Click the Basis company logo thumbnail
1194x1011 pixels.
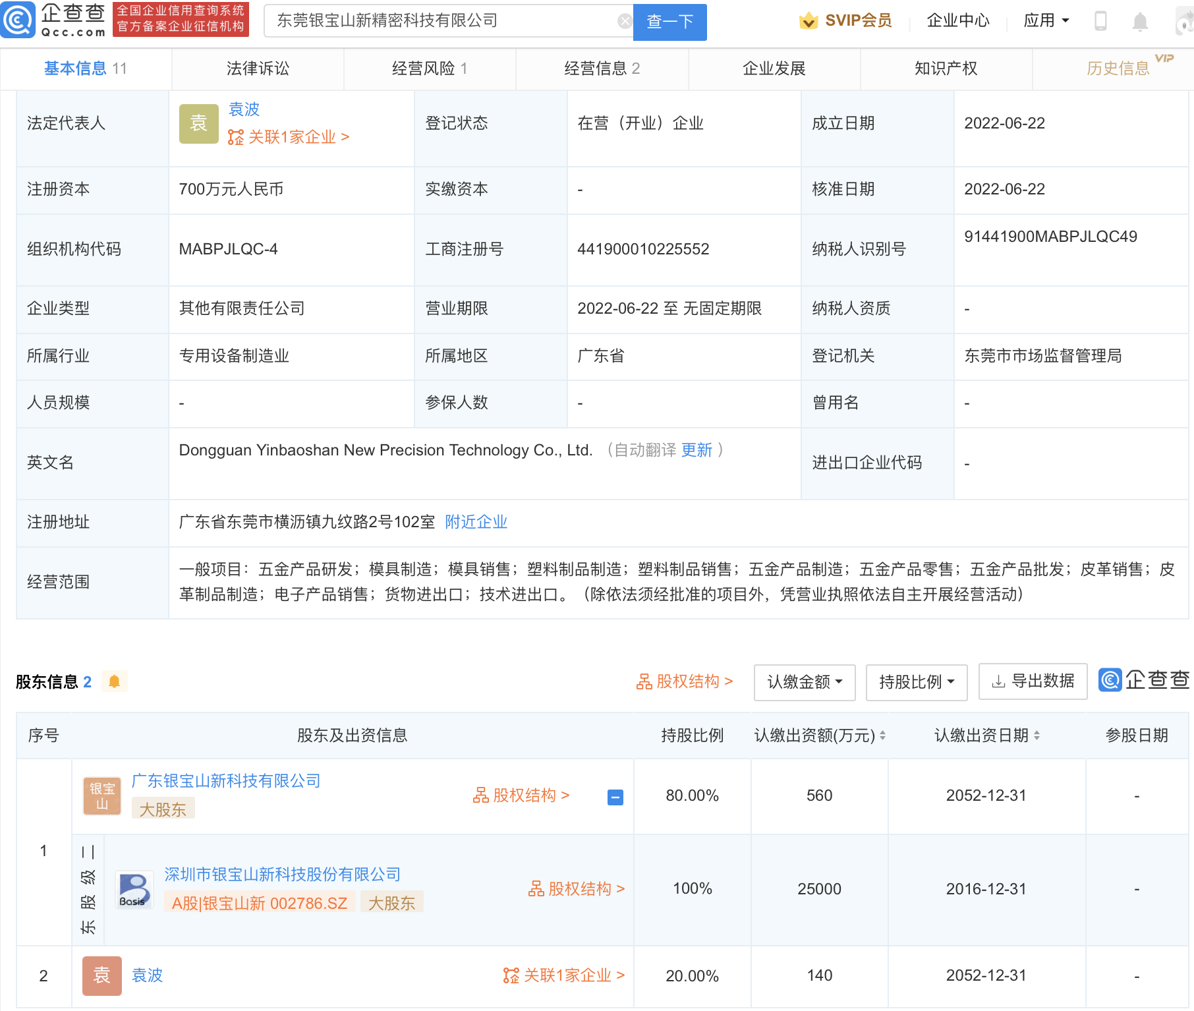pos(134,890)
